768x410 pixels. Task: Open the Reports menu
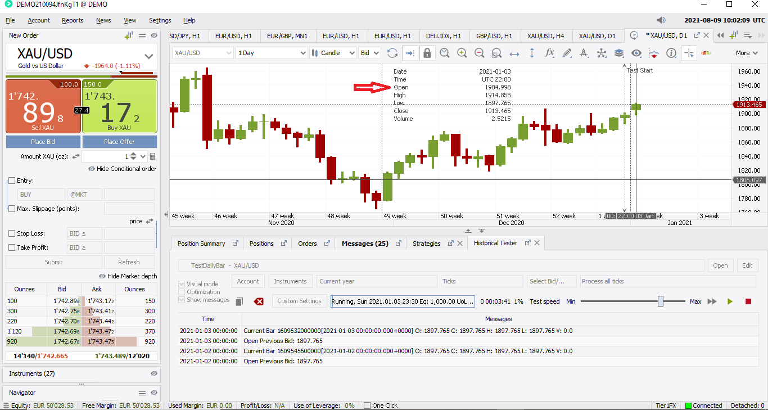(x=73, y=20)
